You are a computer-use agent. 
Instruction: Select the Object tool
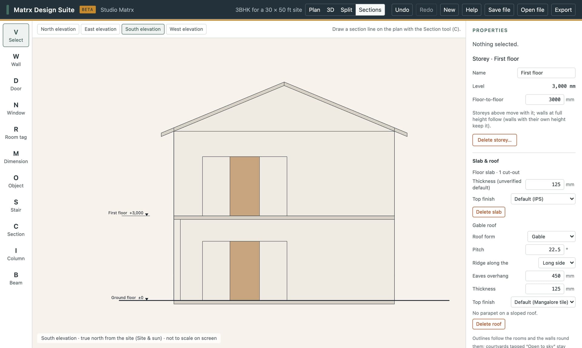[x=16, y=181]
